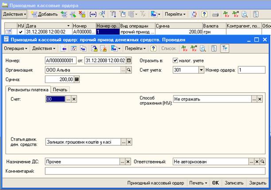Open the Операция menu in document window

(16, 48)
